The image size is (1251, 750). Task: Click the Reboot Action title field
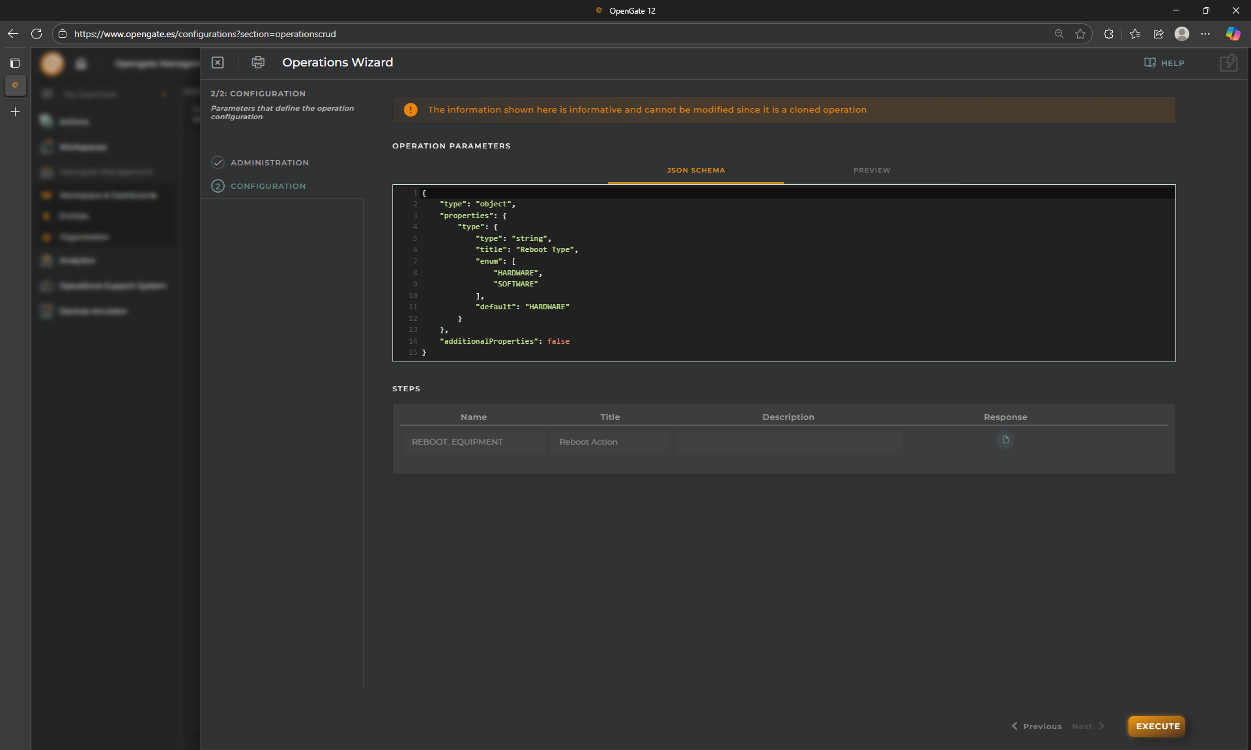click(609, 442)
